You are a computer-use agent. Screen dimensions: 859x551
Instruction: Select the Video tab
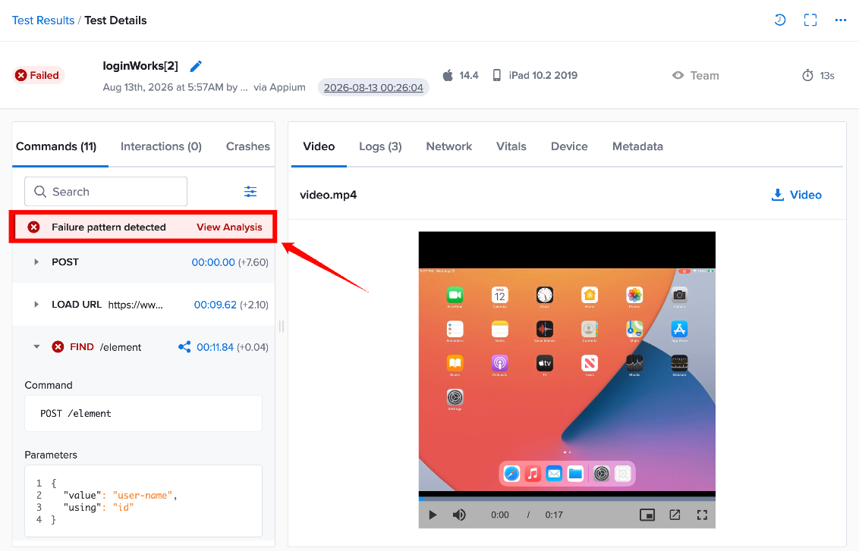point(319,146)
